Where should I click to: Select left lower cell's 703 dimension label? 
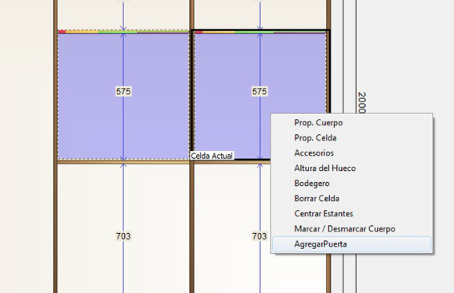[x=123, y=236]
